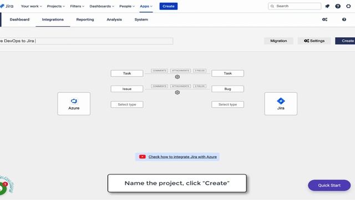This screenshot has height=200, width=355.
Task: Open Azure Select type dropdown
Action: (x=127, y=104)
